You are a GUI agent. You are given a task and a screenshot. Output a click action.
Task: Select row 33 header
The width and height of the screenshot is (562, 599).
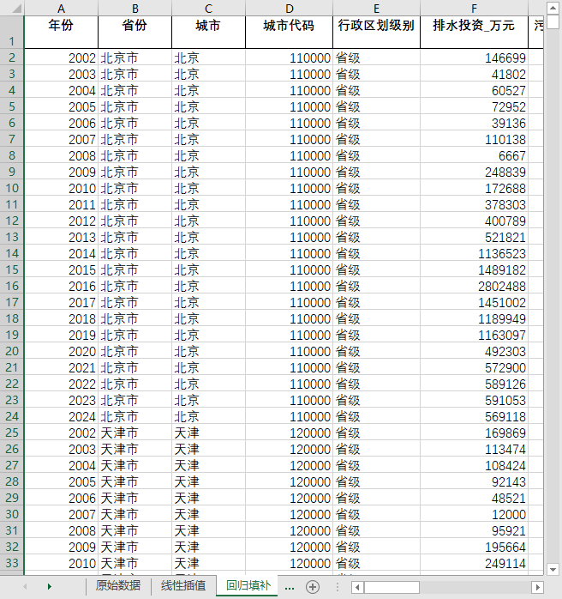pos(12,563)
